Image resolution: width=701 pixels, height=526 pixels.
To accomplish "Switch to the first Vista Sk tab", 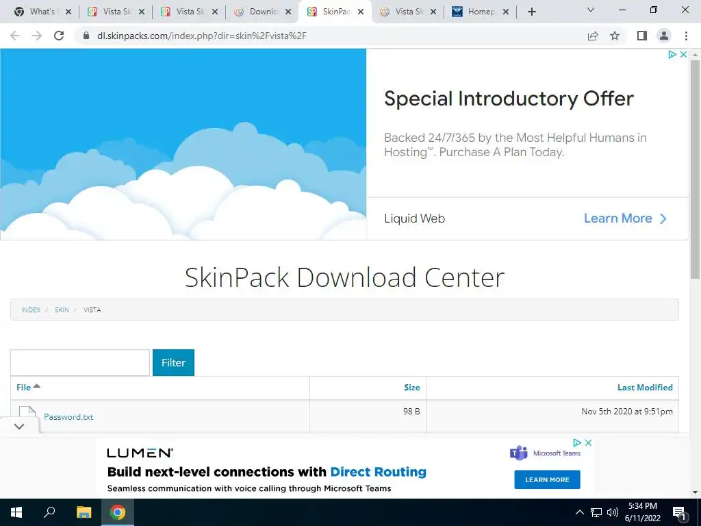I will point(116,12).
